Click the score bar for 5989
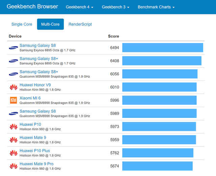Viewport: 216px width, 176px height. click(x=159, y=113)
